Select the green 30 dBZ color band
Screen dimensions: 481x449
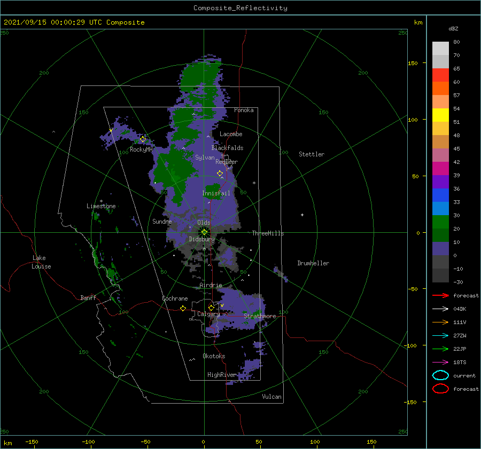pos(440,222)
